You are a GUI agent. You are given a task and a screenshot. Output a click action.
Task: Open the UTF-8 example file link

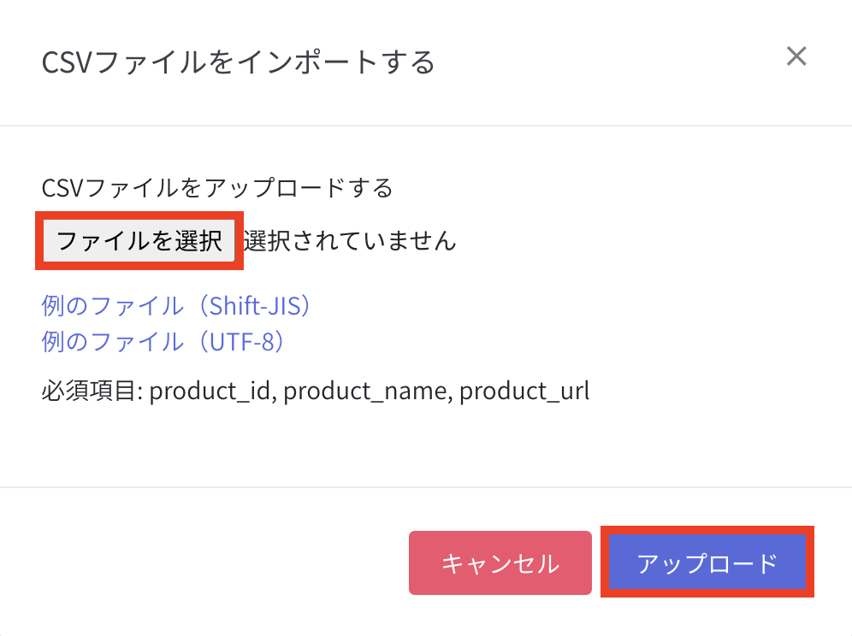[x=163, y=342]
